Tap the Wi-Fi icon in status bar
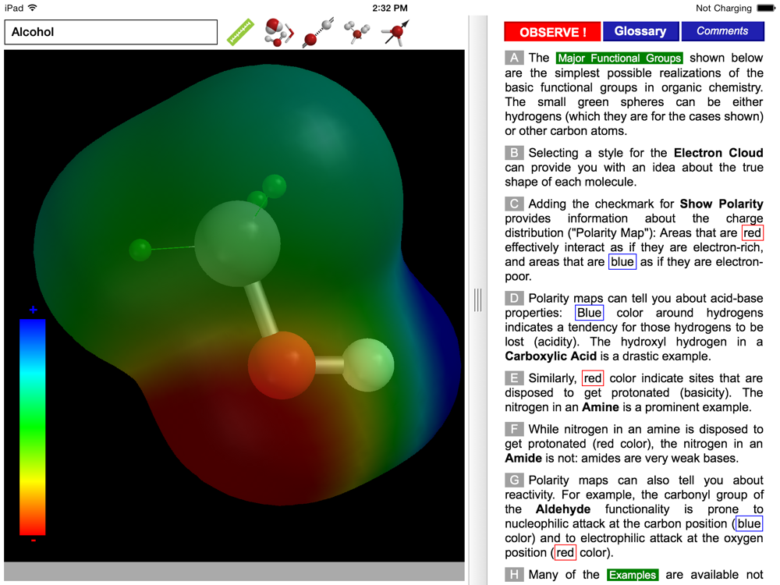Viewport: 780px width, 585px height. click(32, 8)
